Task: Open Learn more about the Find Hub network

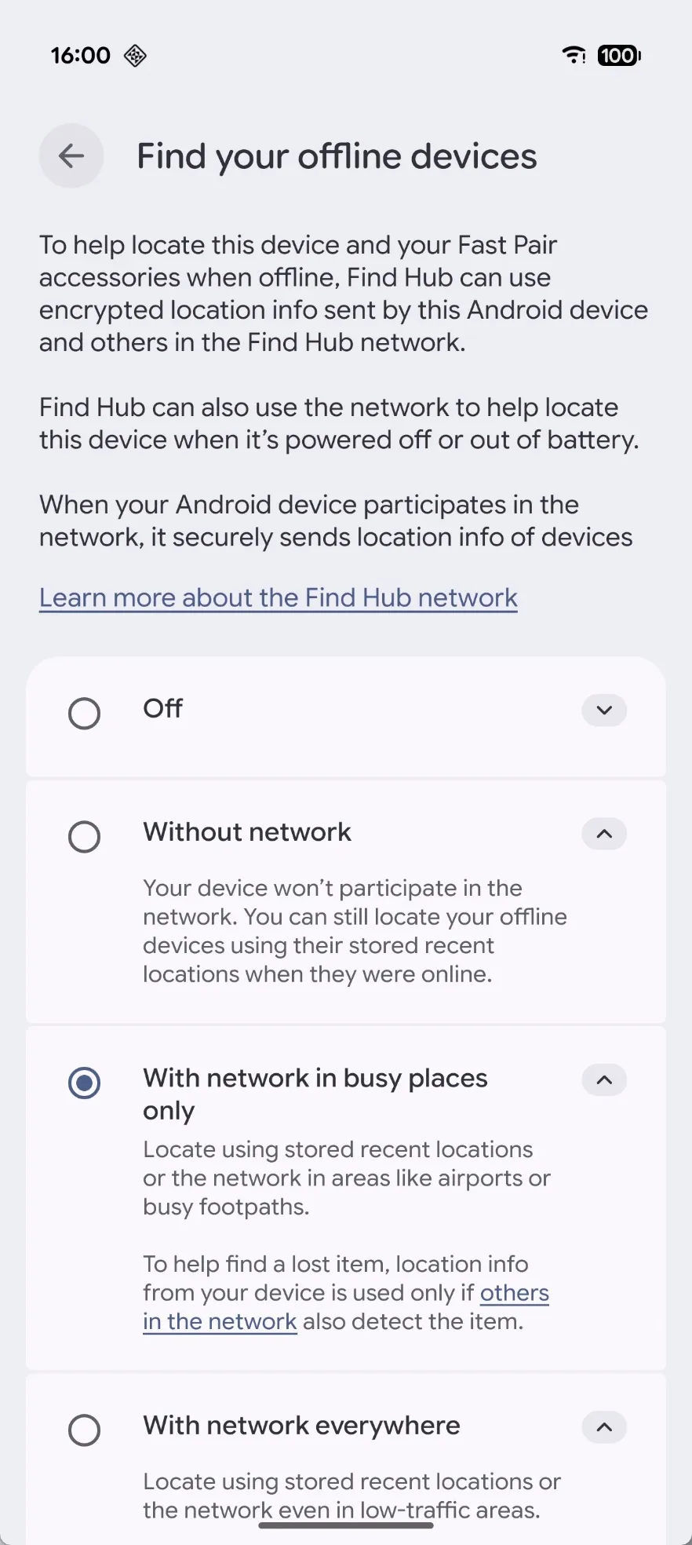Action: (x=279, y=598)
